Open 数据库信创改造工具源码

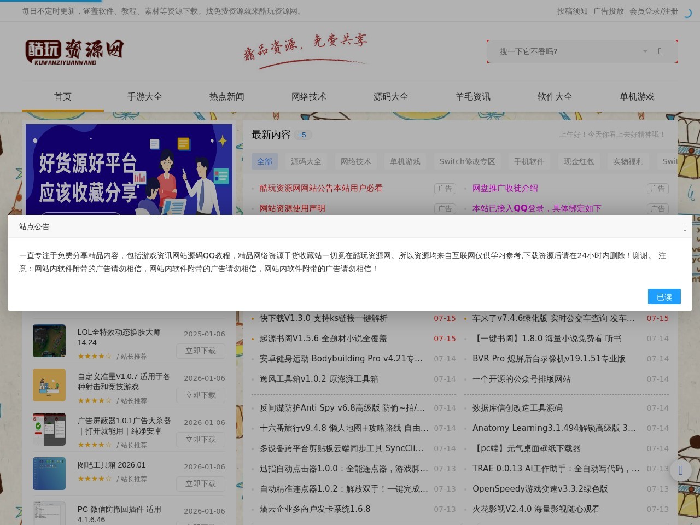[x=517, y=408]
